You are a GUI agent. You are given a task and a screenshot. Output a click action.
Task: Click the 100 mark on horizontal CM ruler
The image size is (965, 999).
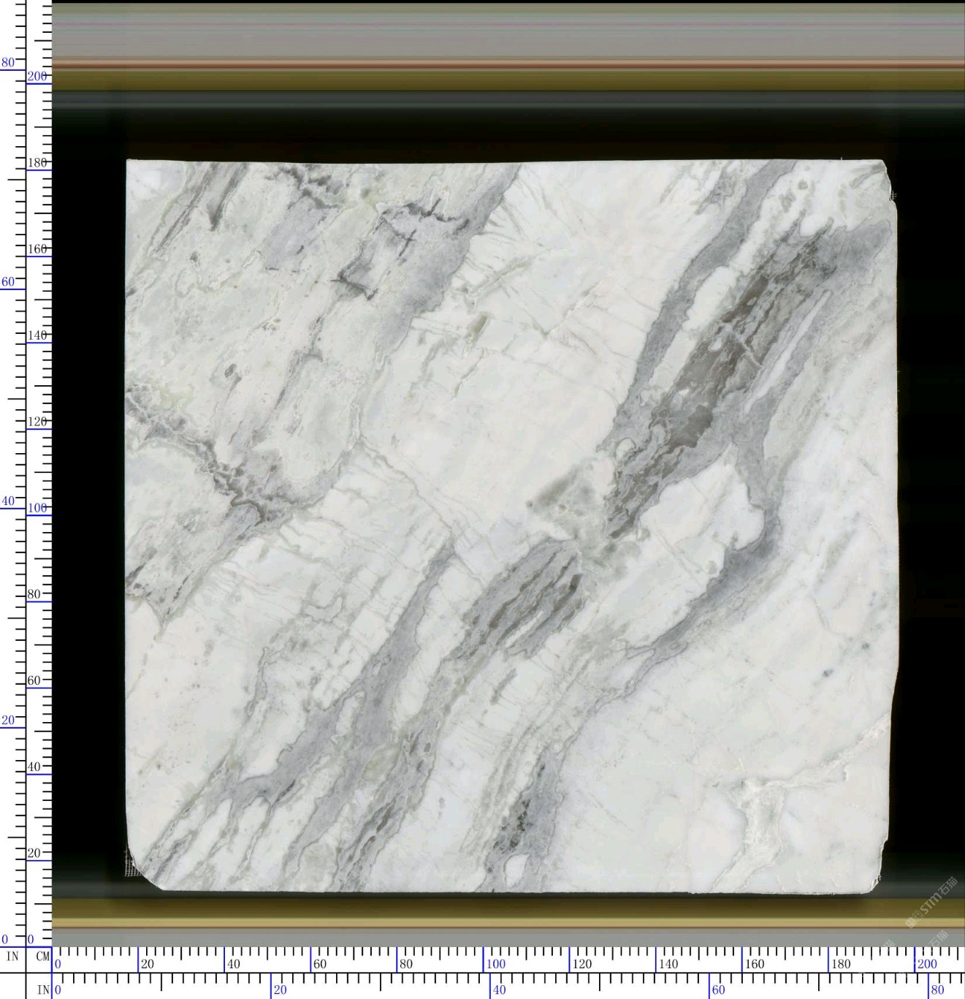[x=495, y=964]
